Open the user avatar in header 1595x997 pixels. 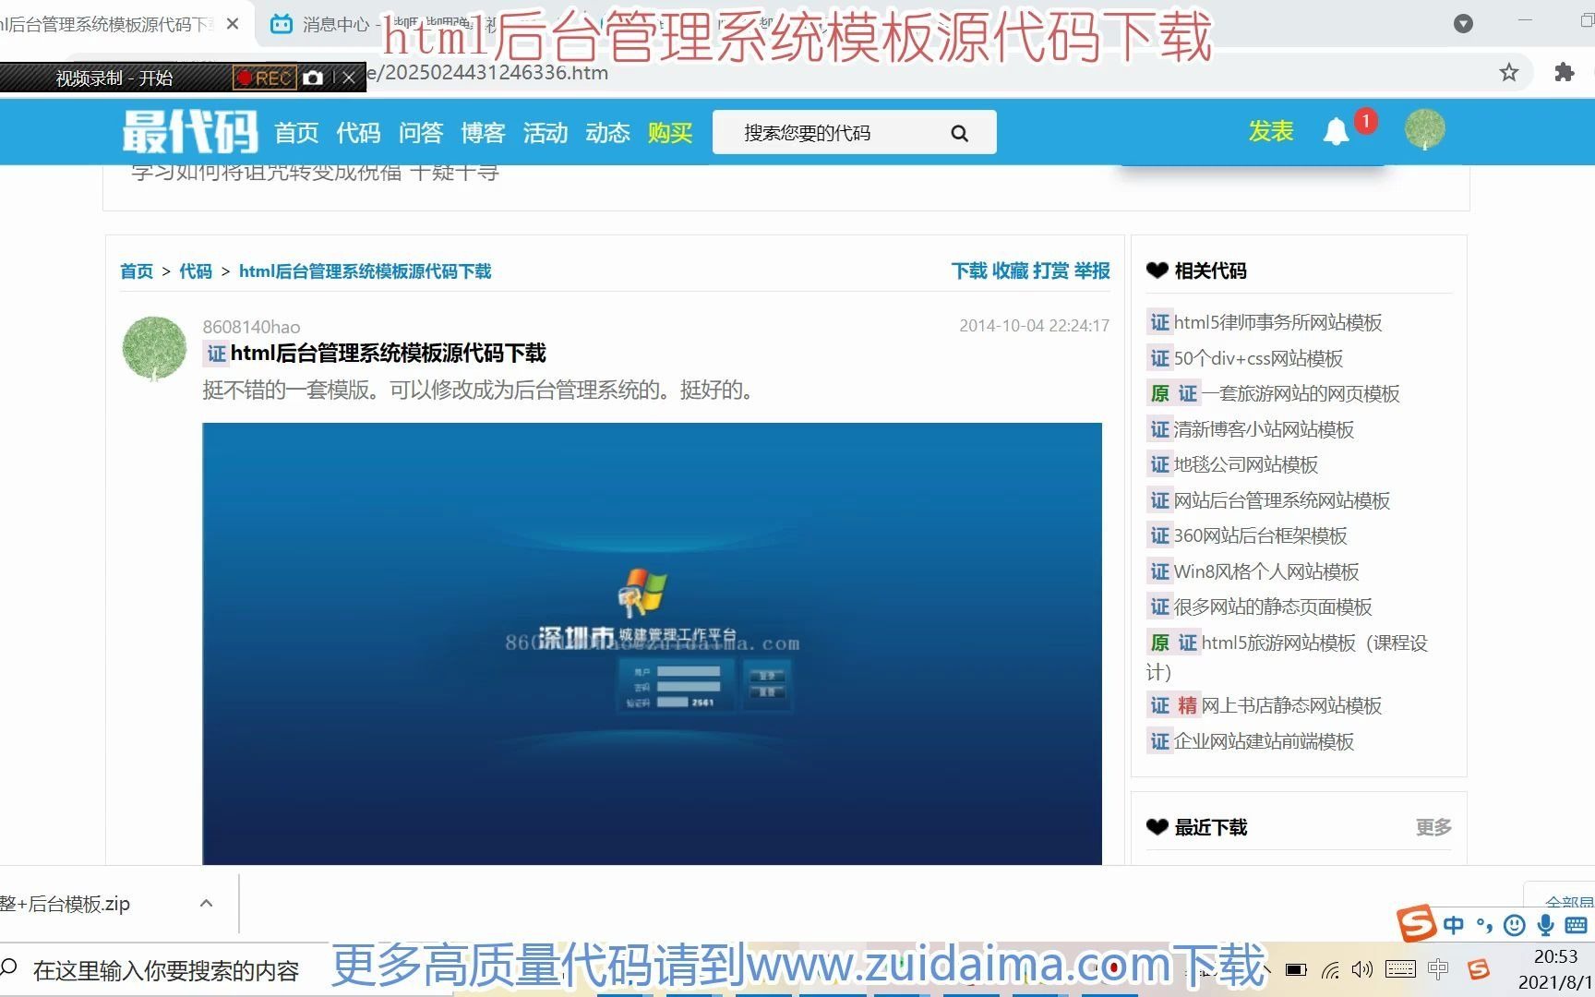[1424, 129]
